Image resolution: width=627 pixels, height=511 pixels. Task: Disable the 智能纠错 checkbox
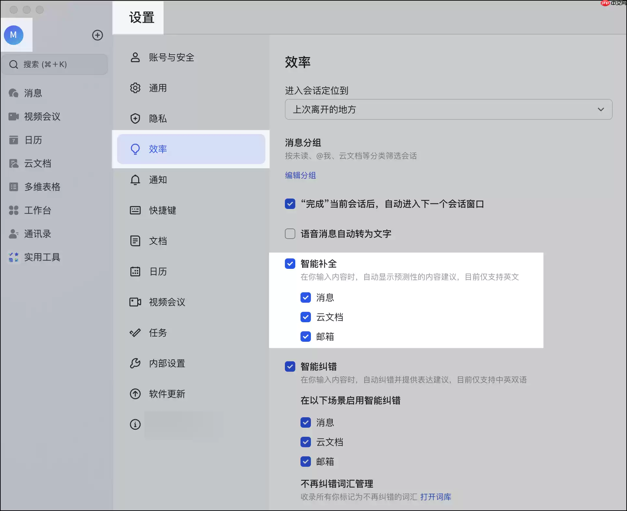pos(290,366)
